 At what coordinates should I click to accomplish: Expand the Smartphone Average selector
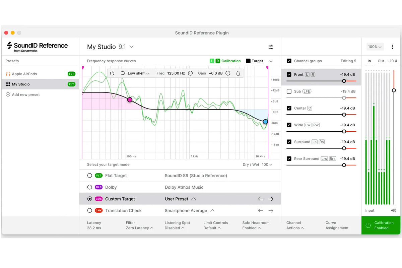(x=190, y=211)
